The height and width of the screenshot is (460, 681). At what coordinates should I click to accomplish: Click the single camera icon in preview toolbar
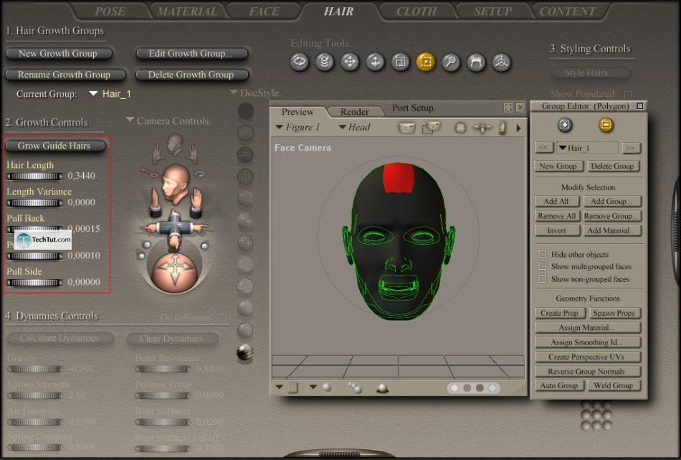coord(407,128)
